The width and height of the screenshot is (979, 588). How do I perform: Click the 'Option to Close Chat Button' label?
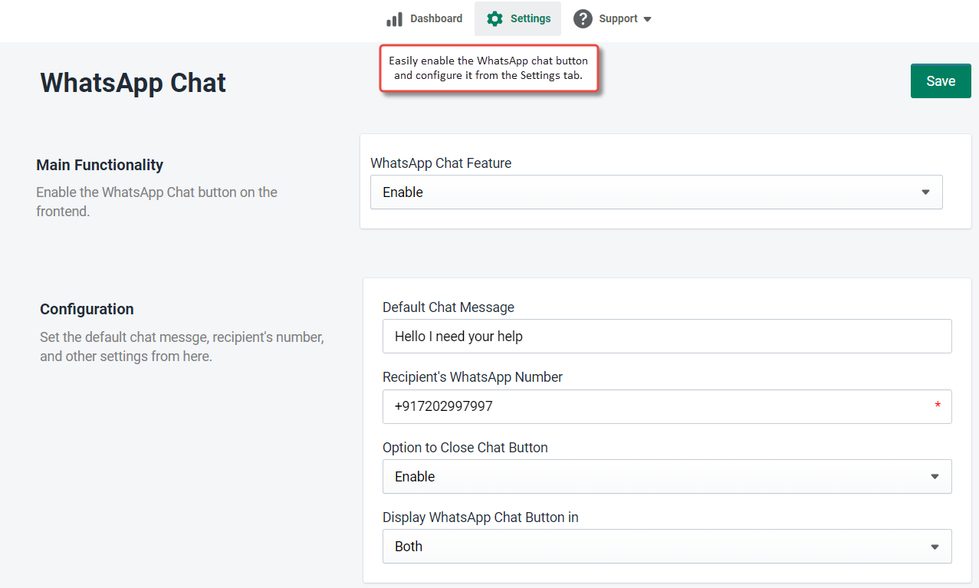(x=465, y=448)
